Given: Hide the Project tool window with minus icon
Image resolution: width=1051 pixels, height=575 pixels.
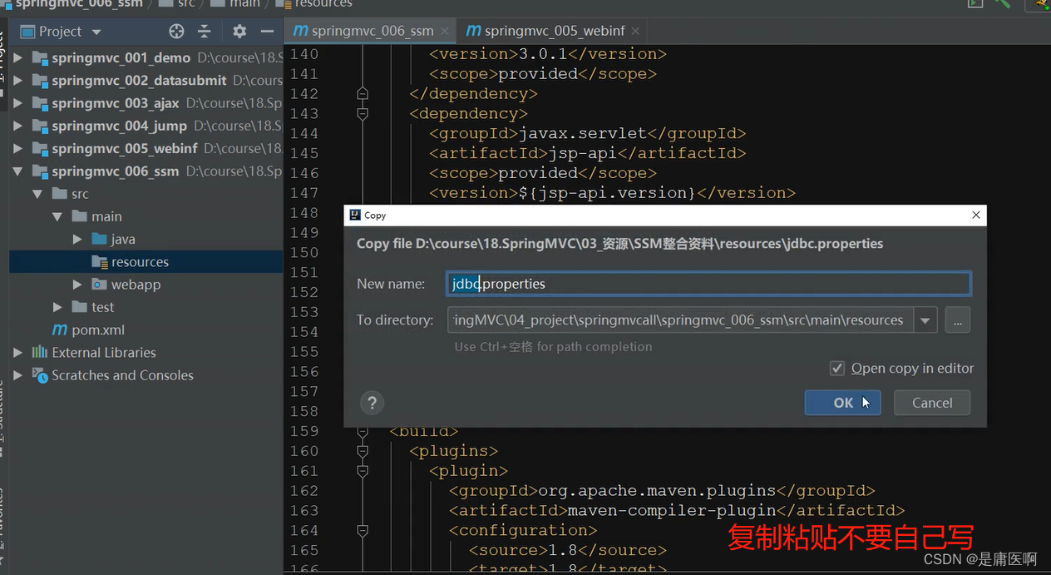Looking at the screenshot, I should point(267,32).
